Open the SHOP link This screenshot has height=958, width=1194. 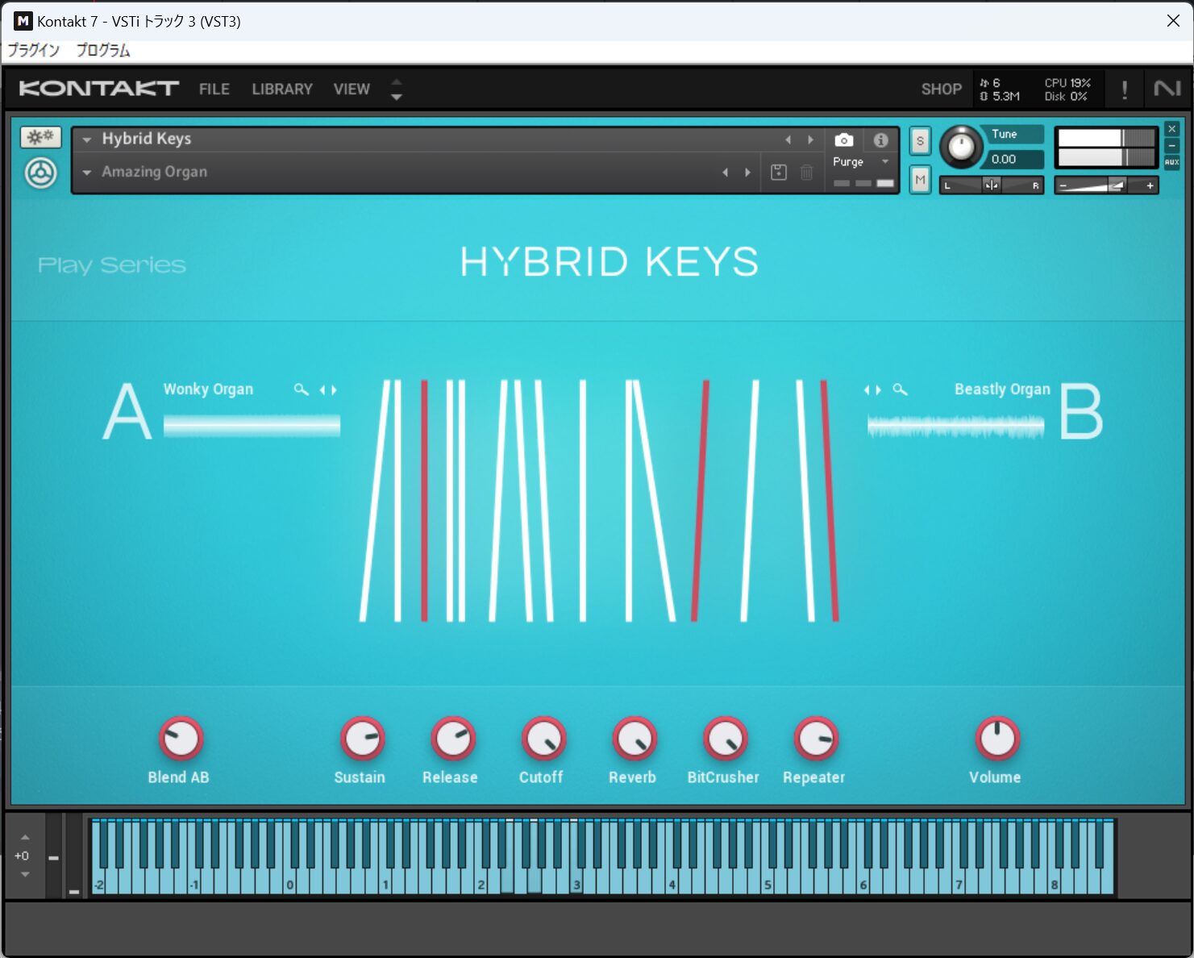click(942, 89)
